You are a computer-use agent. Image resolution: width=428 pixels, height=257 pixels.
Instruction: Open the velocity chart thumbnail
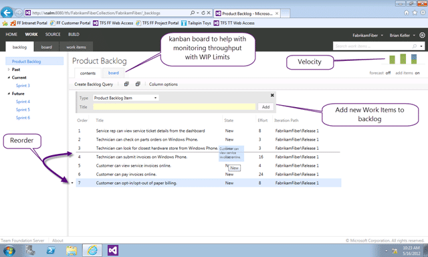pos(403,59)
